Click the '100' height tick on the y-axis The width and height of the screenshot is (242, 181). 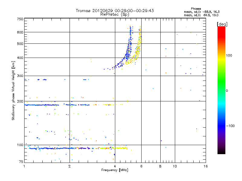click(20, 145)
